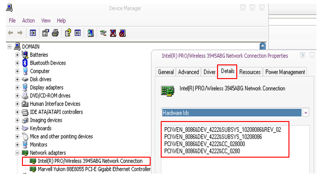Image resolution: width=321 pixels, height=180 pixels.
Task: Click the network card icon in Properties dialog
Action: click(x=168, y=91)
